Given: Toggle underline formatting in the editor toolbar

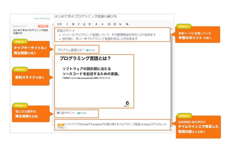Looking at the screenshot, I should pos(84,24).
